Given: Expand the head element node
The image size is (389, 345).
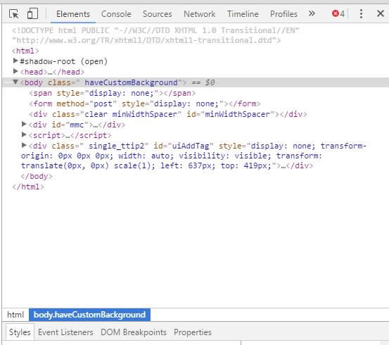Looking at the screenshot, I should tap(15, 71).
